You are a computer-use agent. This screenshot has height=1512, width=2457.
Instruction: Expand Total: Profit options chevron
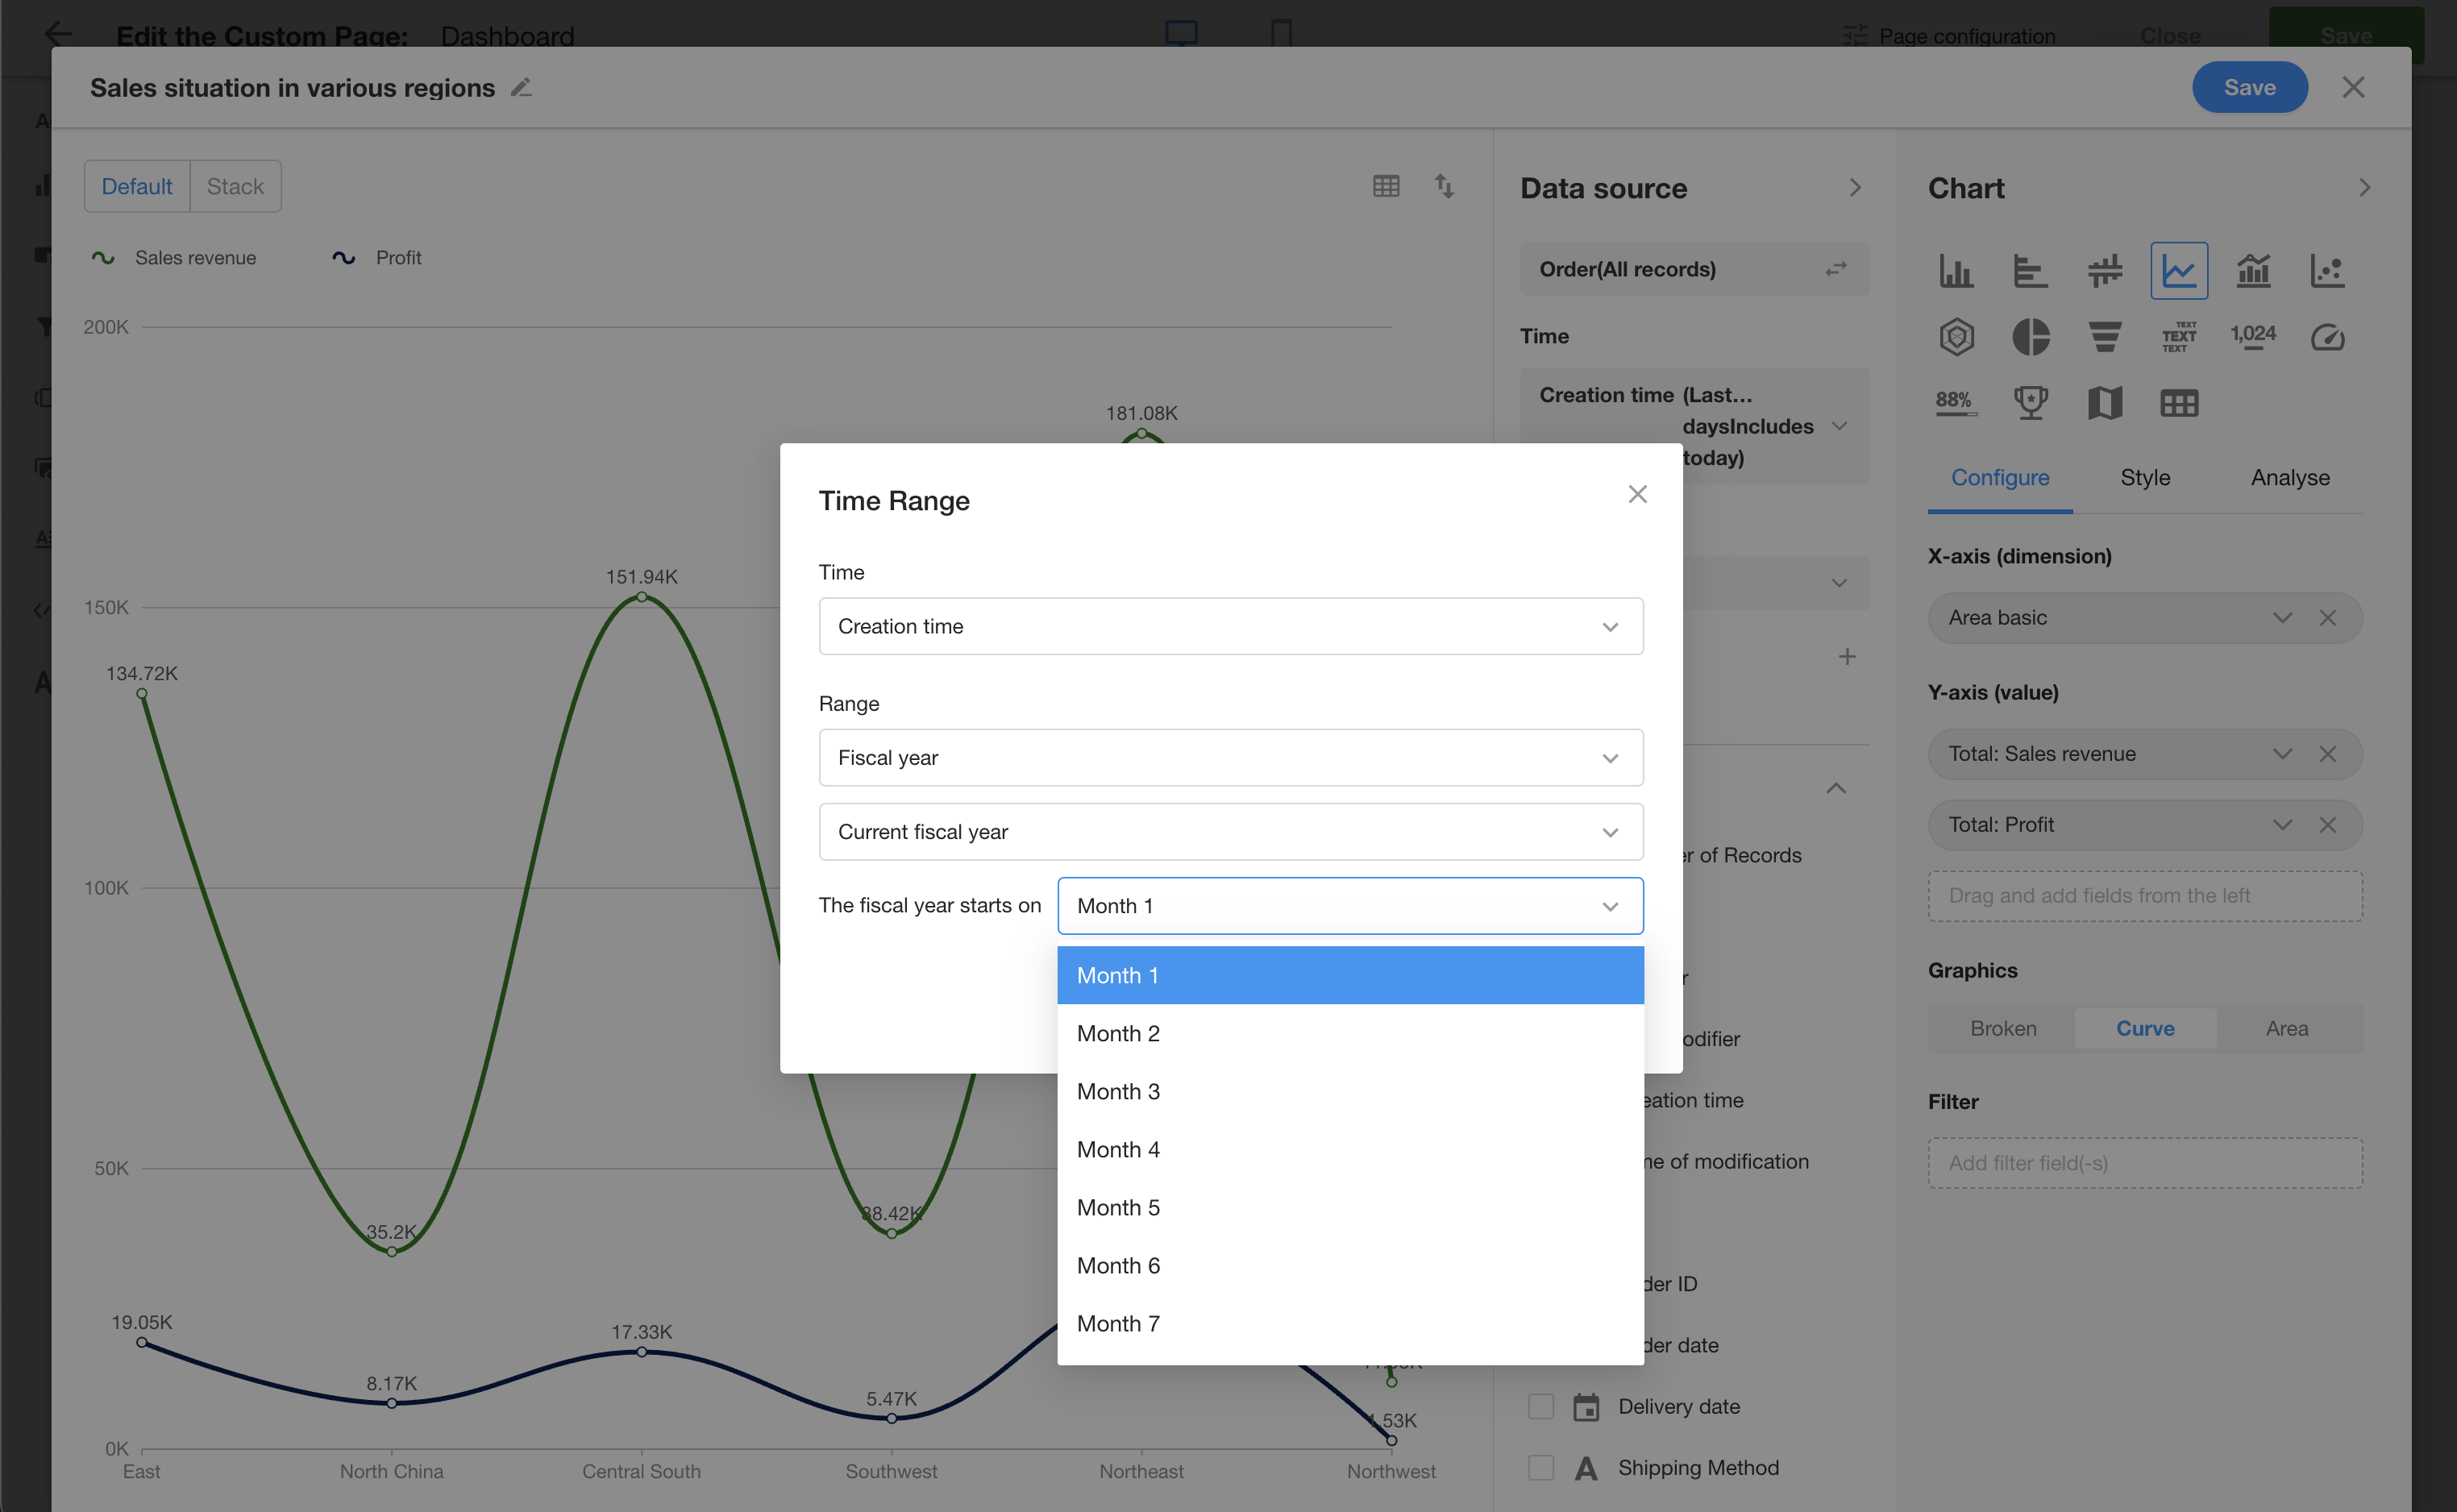(x=2282, y=825)
